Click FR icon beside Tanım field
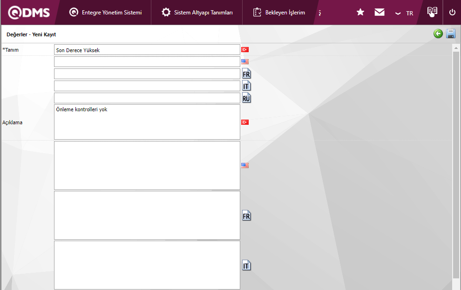The height and width of the screenshot is (290, 461). (246, 74)
